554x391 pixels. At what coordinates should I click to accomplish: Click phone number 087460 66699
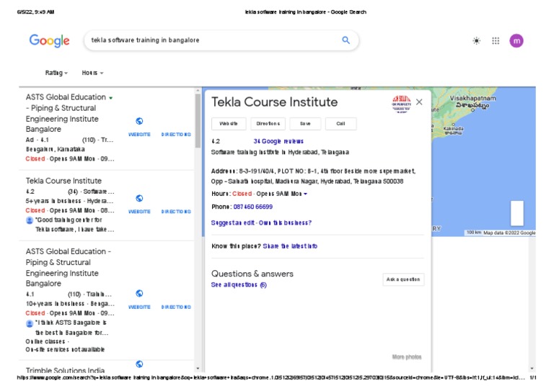pos(253,207)
